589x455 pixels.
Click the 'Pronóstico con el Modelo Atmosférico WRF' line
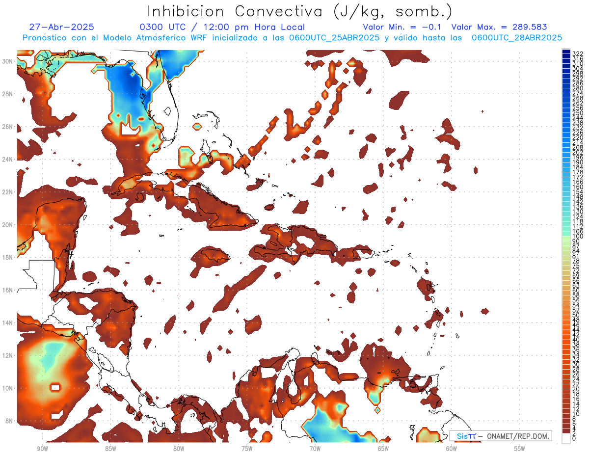pyautogui.click(x=116, y=38)
